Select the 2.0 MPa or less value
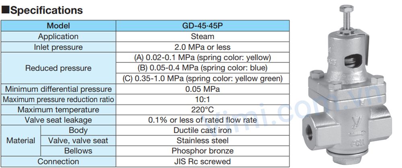Image resolution: width=402 pixels, height=168 pixels. 202,47
